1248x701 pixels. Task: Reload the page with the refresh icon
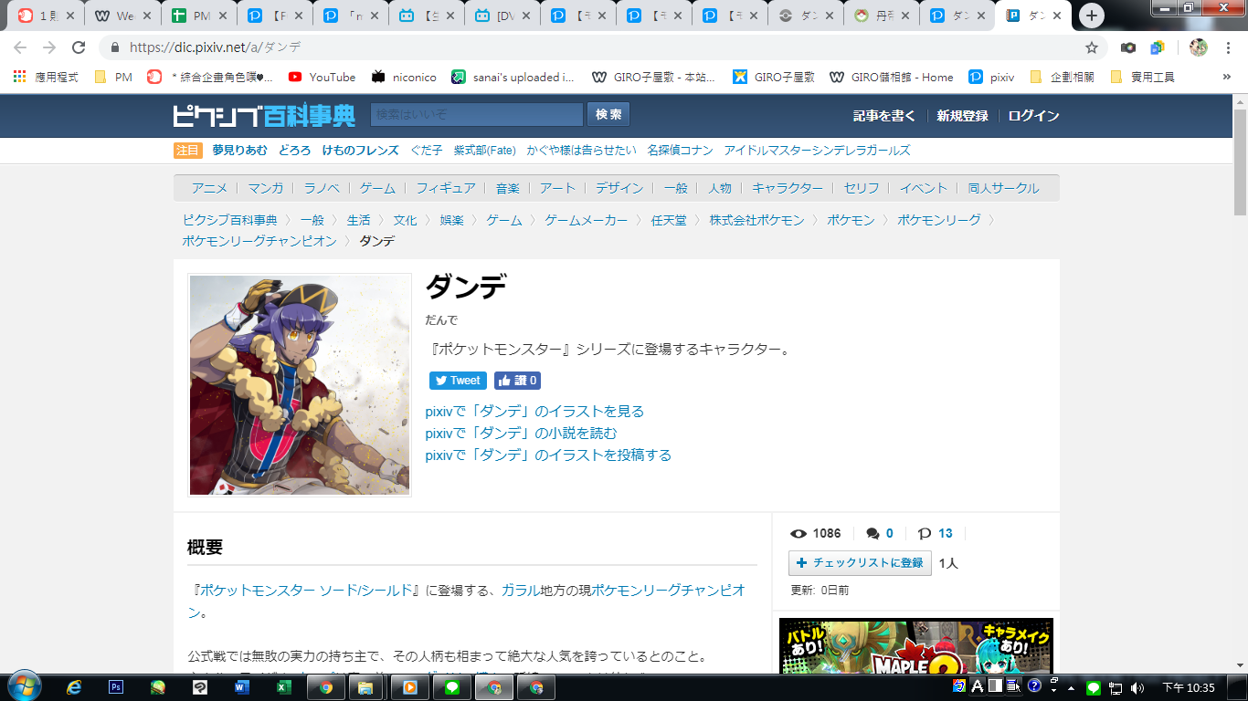[x=79, y=47]
